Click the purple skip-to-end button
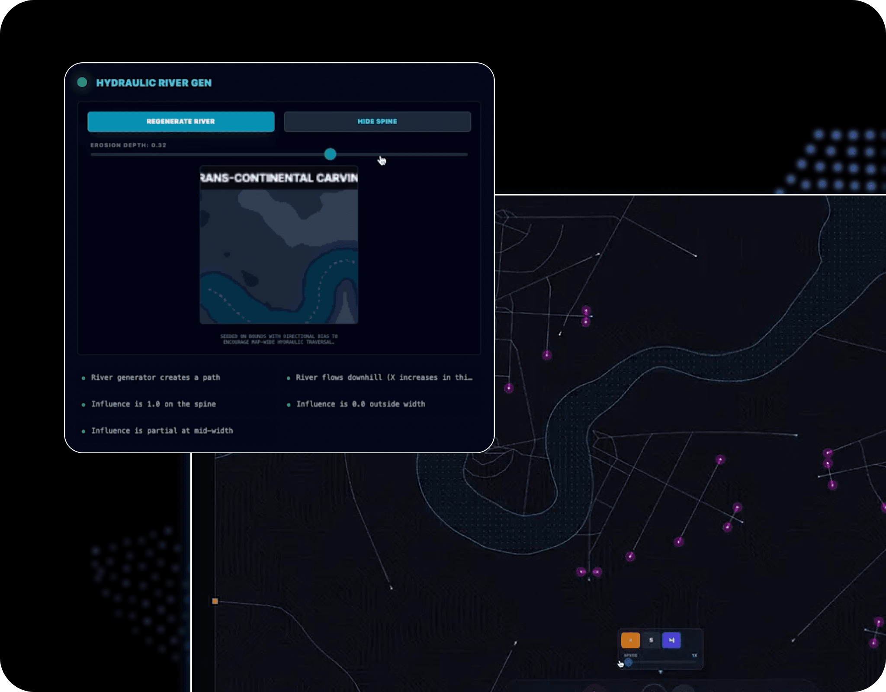886x692 pixels. coord(671,640)
